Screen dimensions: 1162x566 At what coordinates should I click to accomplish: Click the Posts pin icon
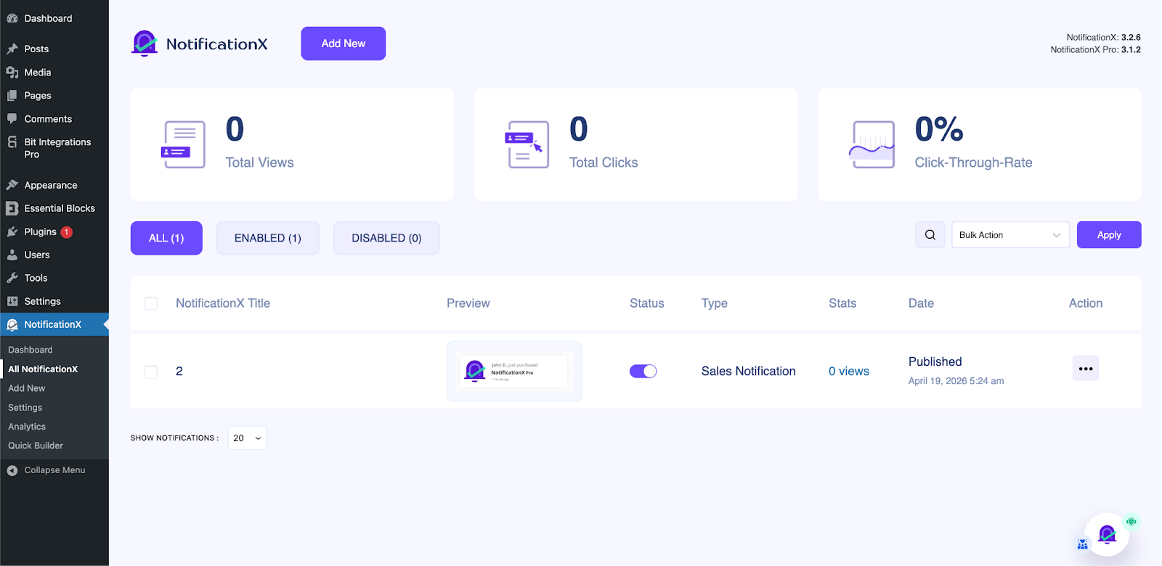coord(12,49)
